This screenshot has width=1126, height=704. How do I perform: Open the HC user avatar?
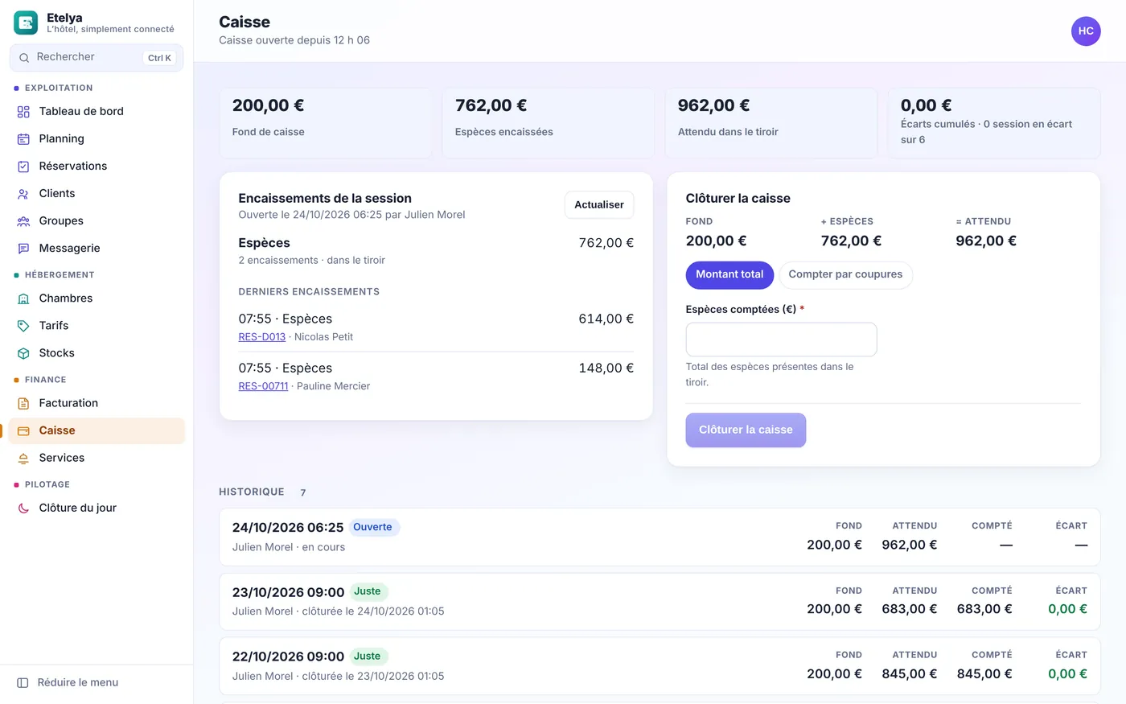click(x=1086, y=31)
